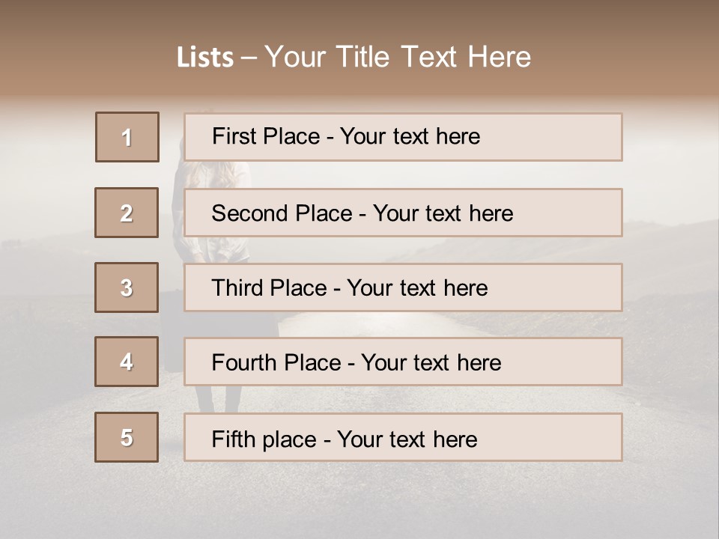Click the number 5 box
This screenshot has width=719, height=539.
coord(127,437)
